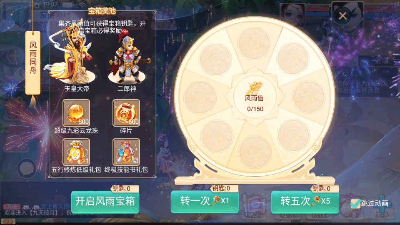Click the chat bubble icon
400x225 pixels.
(x=27, y=168)
